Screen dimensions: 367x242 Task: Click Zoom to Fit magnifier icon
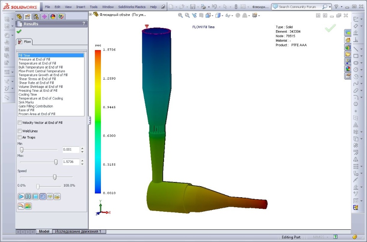click(x=180, y=15)
